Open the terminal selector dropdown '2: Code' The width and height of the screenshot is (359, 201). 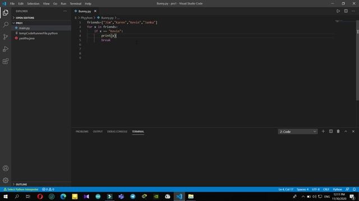click(298, 132)
